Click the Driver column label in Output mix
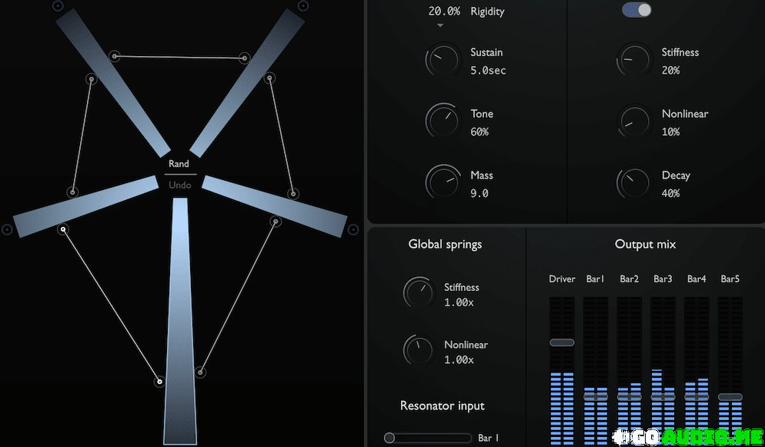Image resolution: width=765 pixels, height=447 pixels. point(562,279)
